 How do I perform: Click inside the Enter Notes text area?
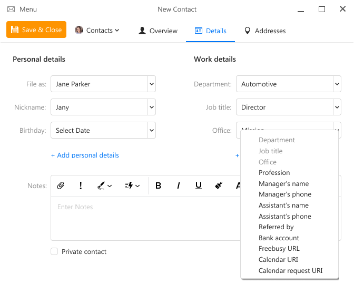click(146, 218)
